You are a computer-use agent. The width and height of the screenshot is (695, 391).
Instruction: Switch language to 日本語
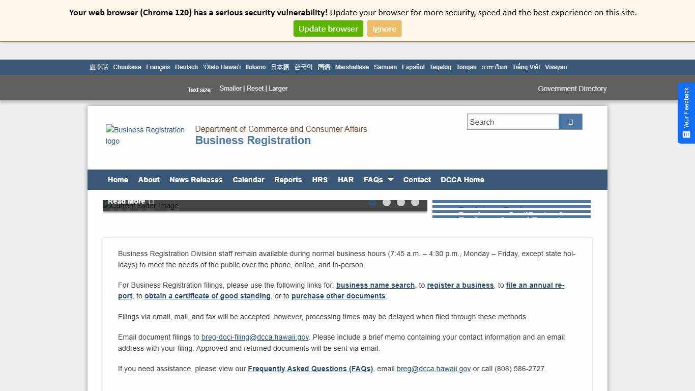coord(279,67)
